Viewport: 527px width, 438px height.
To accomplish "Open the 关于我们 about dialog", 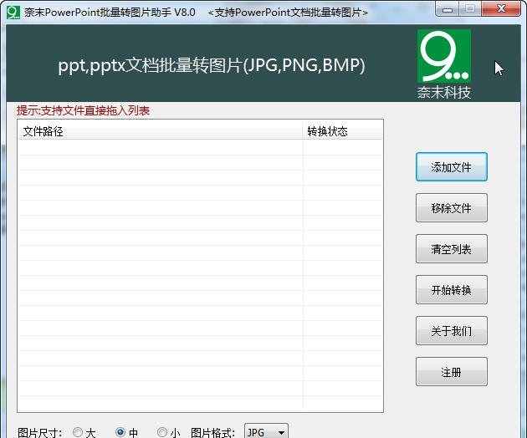I will point(452,331).
